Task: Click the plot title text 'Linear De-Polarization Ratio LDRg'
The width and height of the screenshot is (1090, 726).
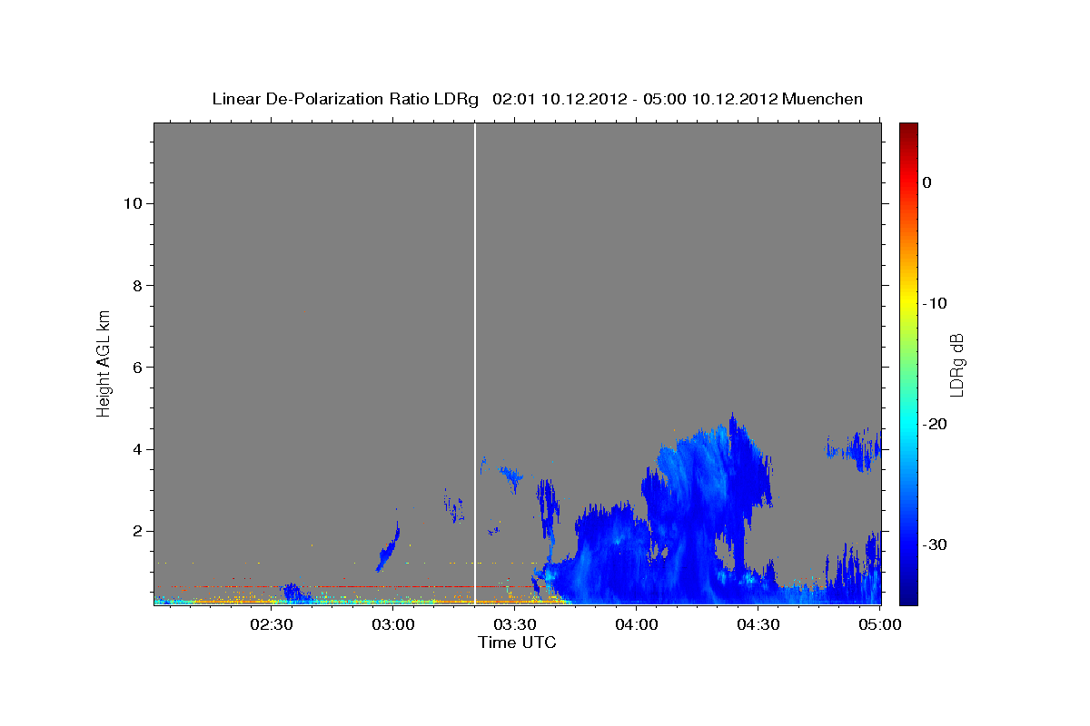Action: [x=345, y=99]
